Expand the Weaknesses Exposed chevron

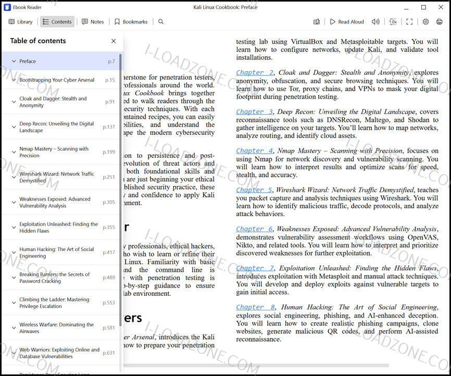click(14, 202)
